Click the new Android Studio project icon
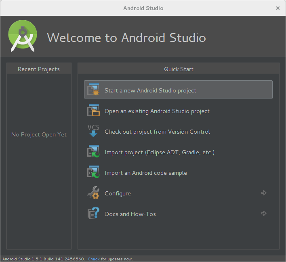 pyautogui.click(x=93, y=90)
